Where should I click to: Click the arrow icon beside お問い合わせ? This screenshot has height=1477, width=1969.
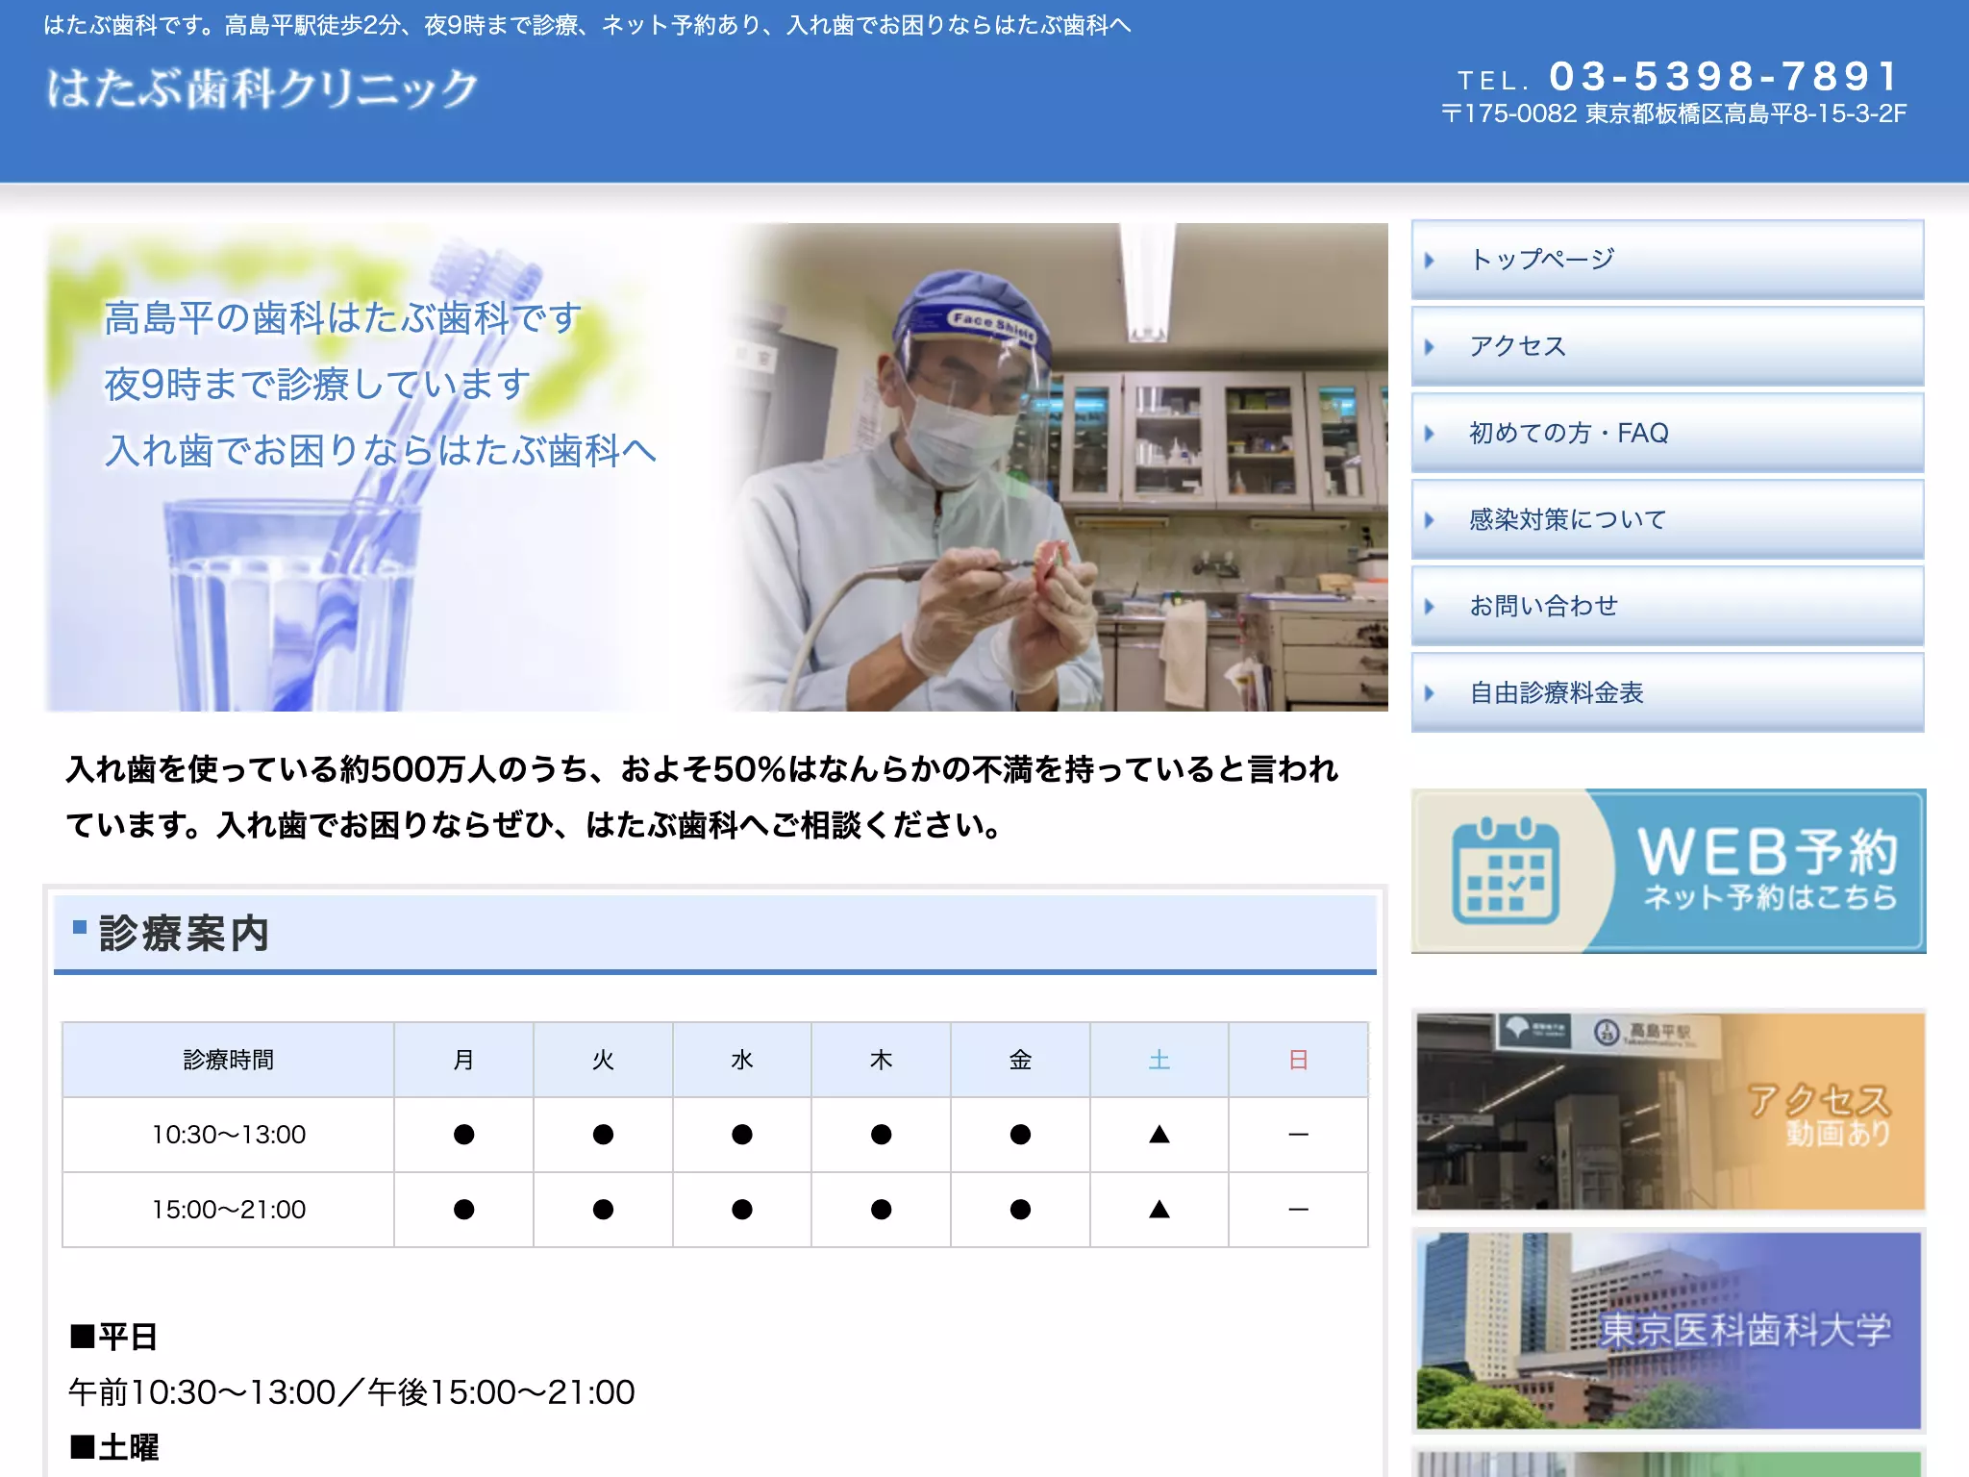1430,607
